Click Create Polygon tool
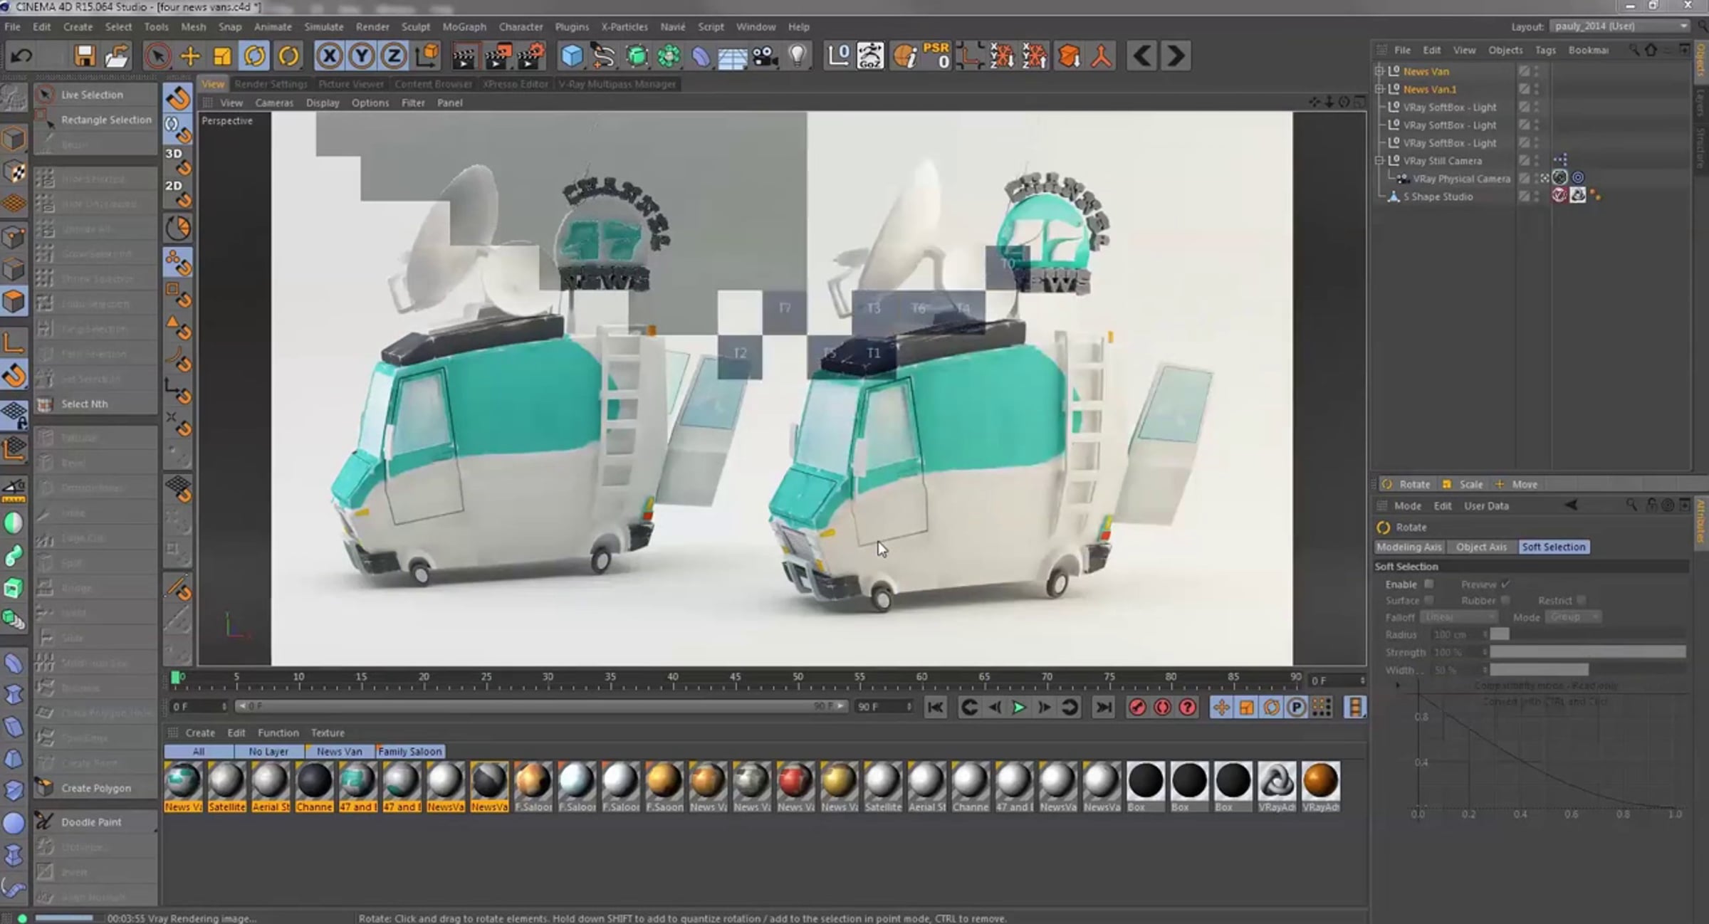This screenshot has height=924, width=1709. (95, 788)
